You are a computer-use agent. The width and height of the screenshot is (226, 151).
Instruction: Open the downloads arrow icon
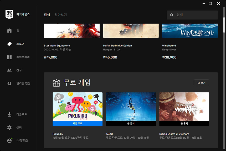tap(9, 114)
